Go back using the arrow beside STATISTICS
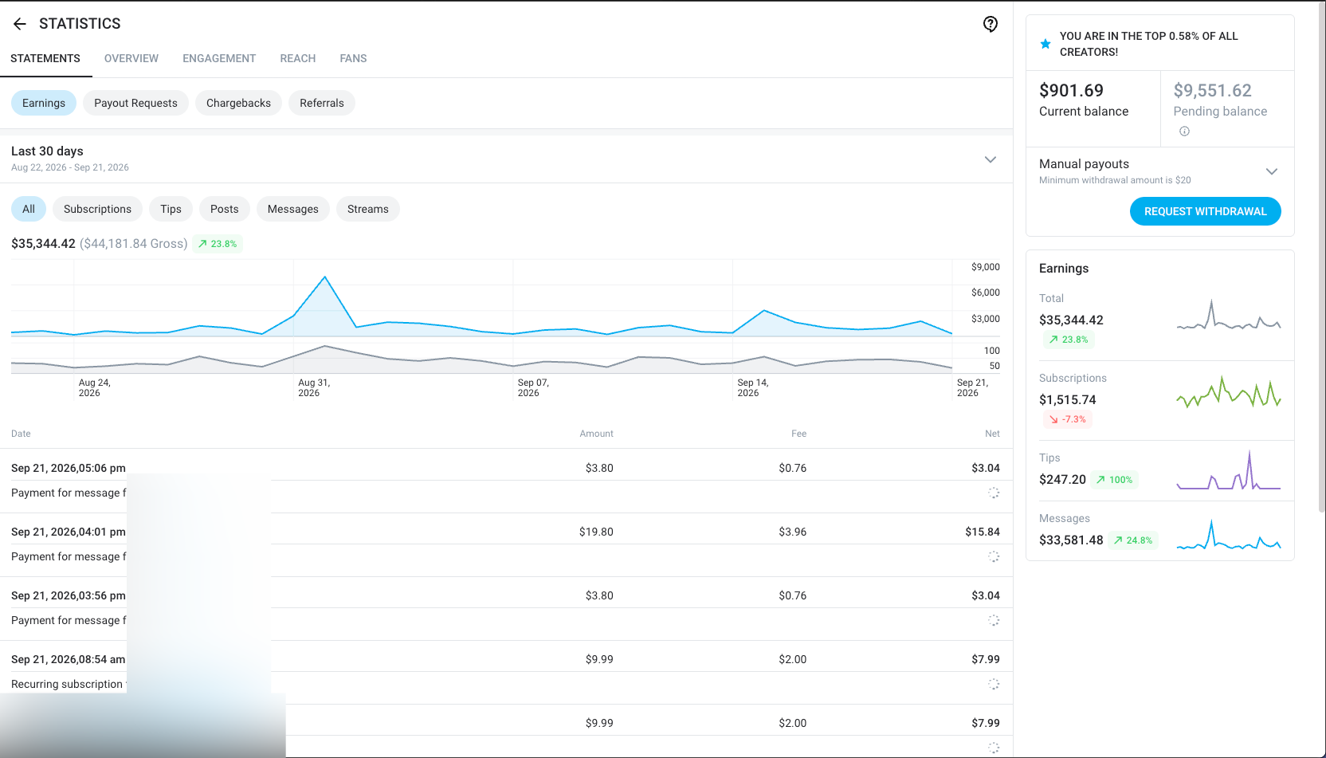Image resolution: width=1326 pixels, height=758 pixels. click(20, 24)
